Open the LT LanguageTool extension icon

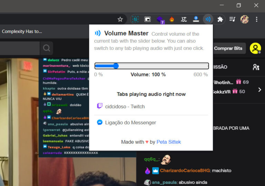click(184, 19)
